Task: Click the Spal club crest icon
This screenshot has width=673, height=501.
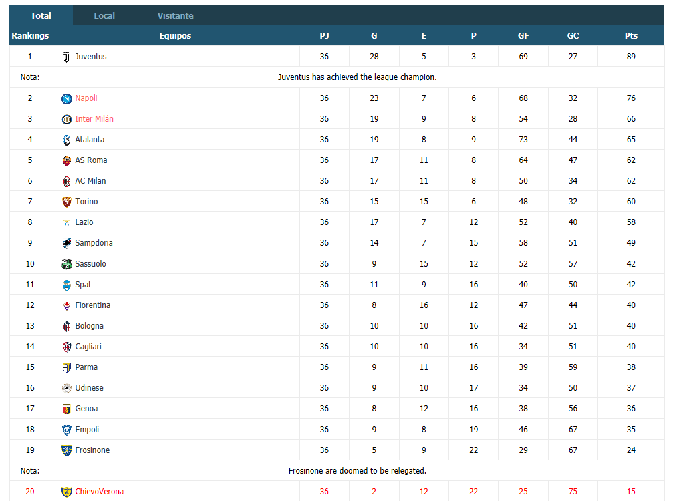Action: [x=67, y=285]
